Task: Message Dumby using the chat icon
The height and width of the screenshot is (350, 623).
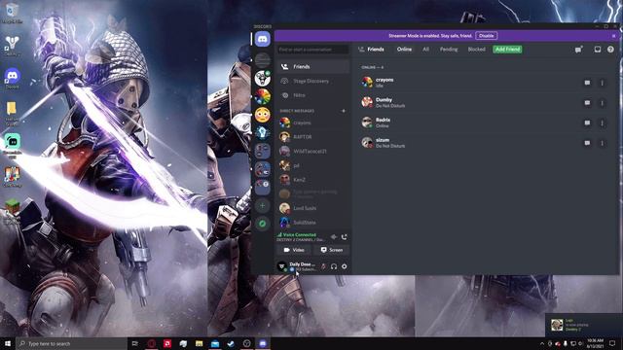Action: point(587,103)
